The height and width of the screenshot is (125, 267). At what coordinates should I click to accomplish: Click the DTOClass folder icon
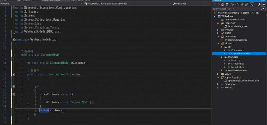click(226, 57)
